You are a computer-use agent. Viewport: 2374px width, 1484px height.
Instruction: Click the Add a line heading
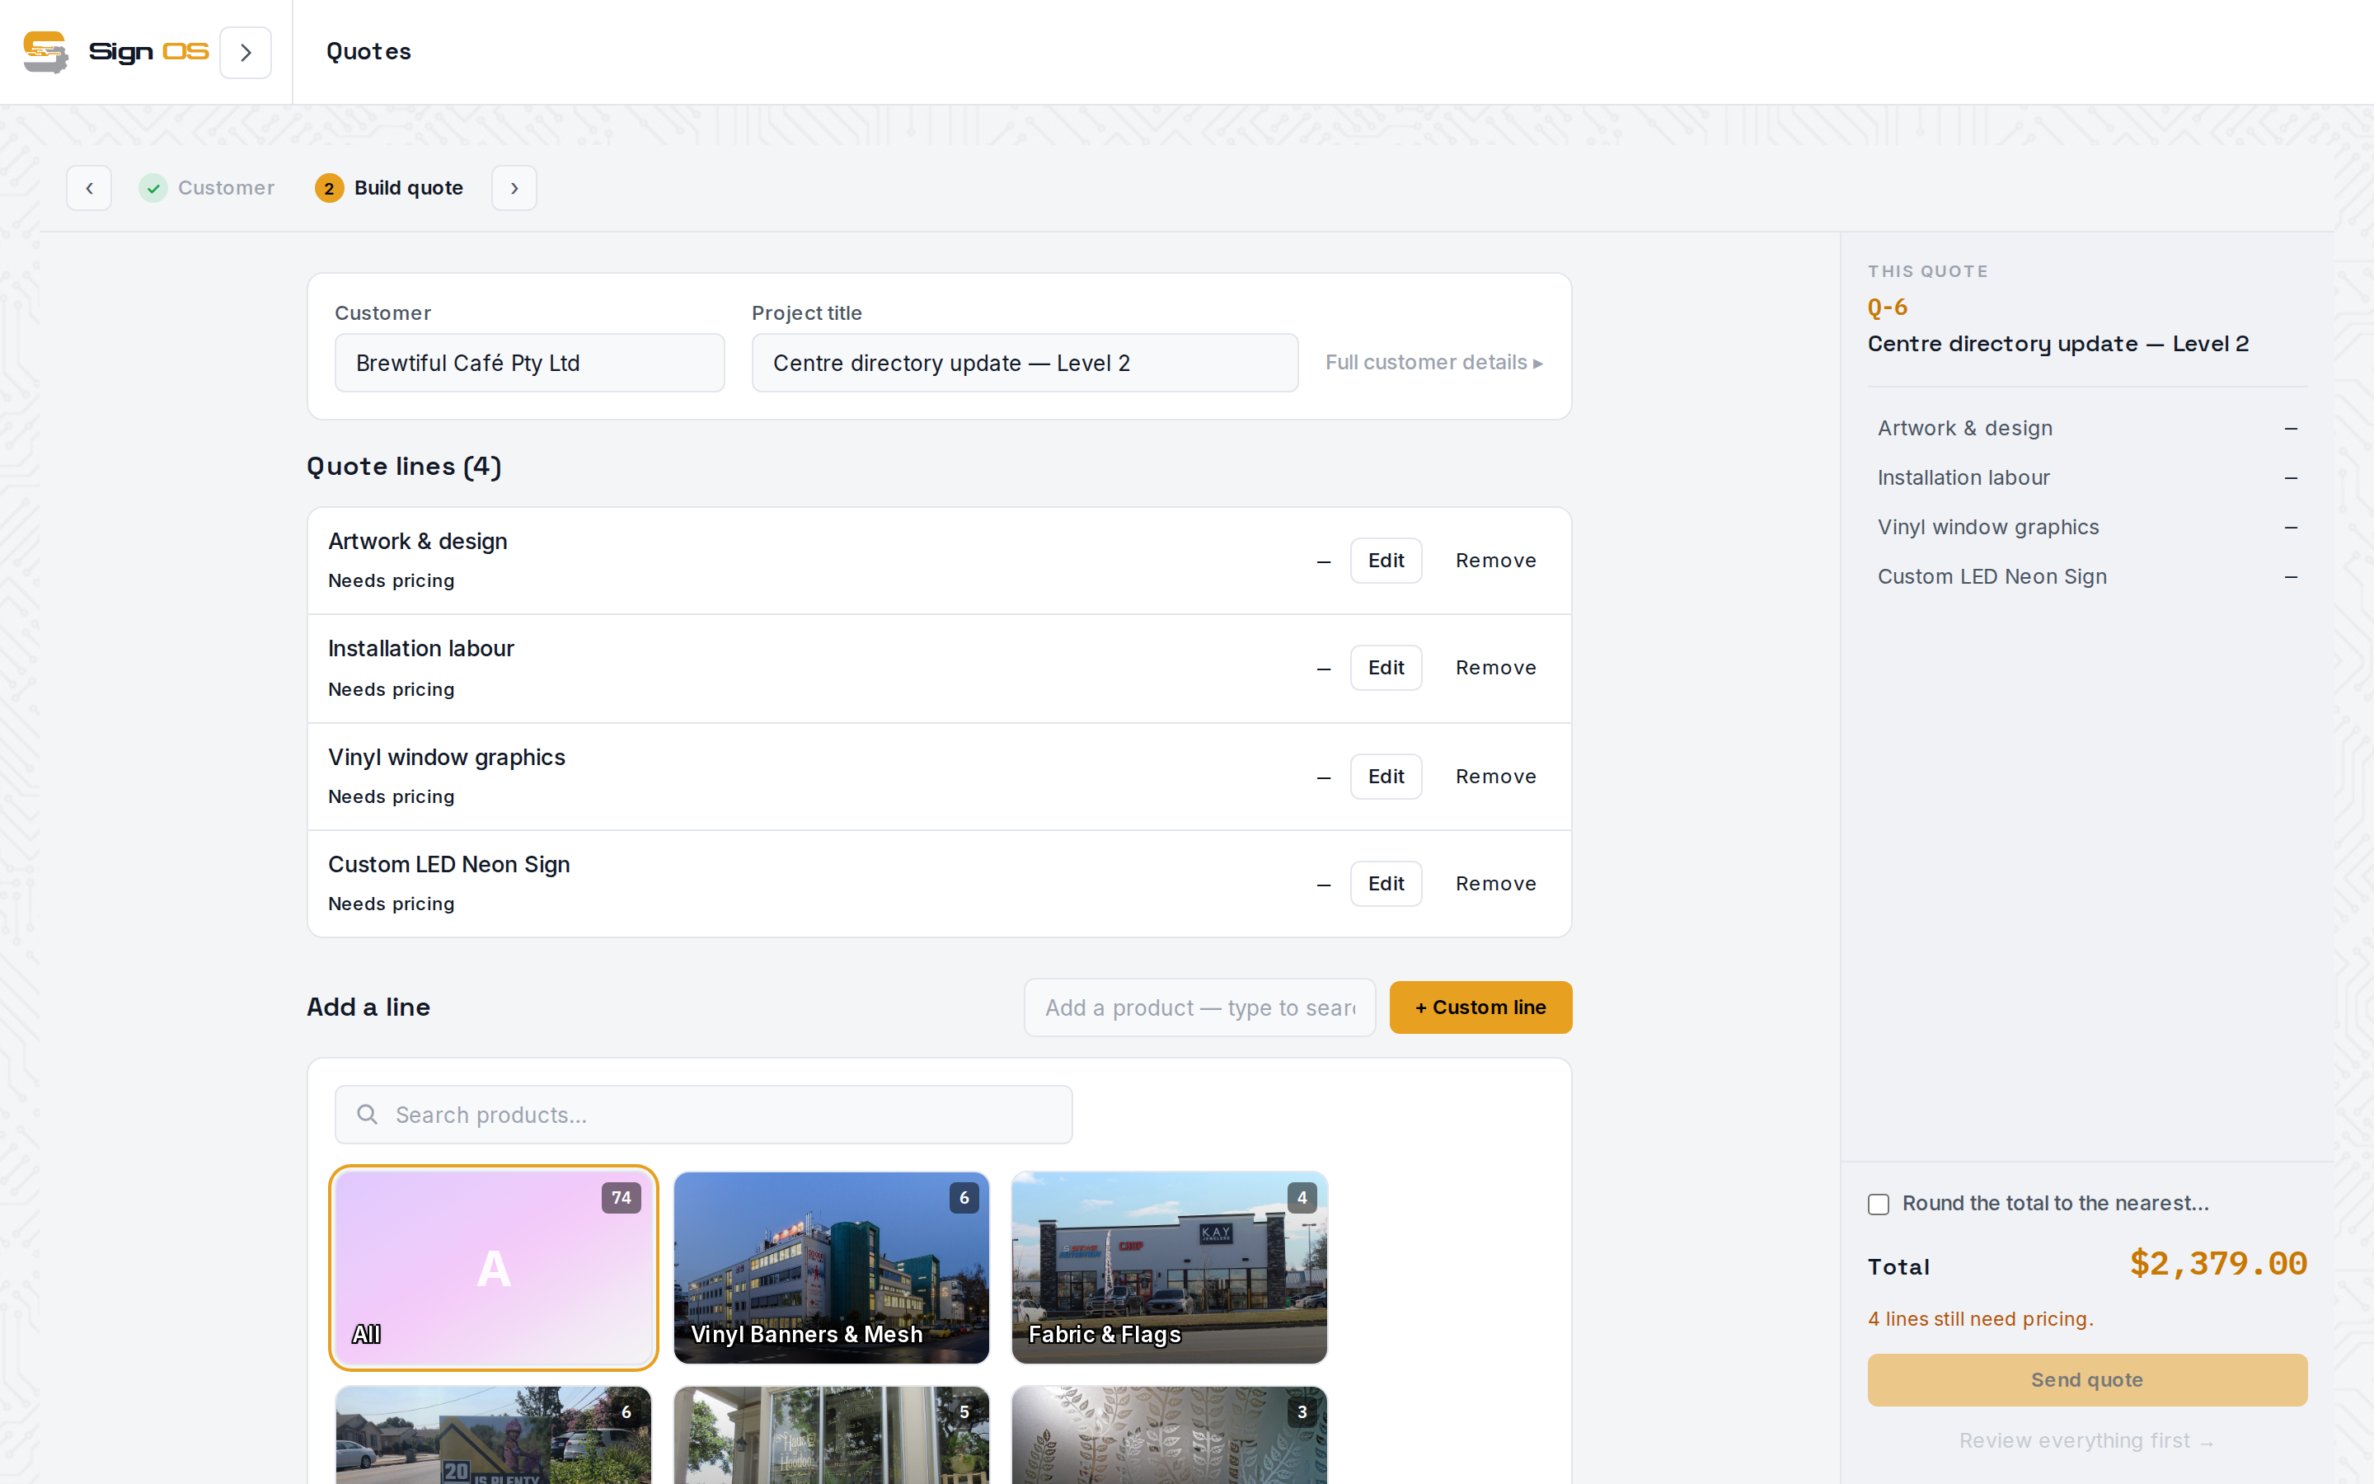(368, 1007)
